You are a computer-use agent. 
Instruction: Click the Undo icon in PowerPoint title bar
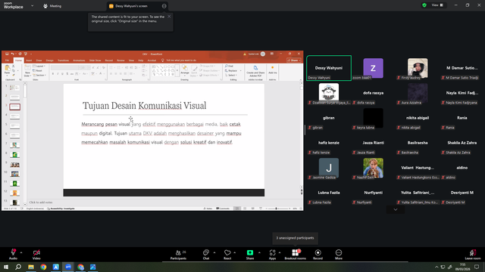click(x=13, y=54)
